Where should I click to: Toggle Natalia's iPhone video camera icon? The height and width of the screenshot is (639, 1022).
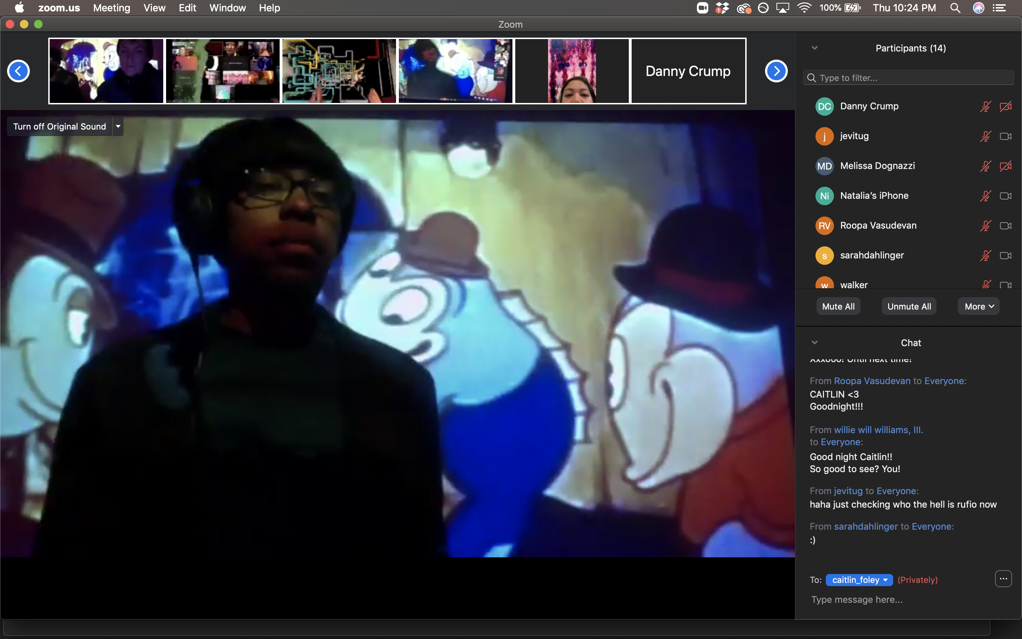[x=1006, y=196]
